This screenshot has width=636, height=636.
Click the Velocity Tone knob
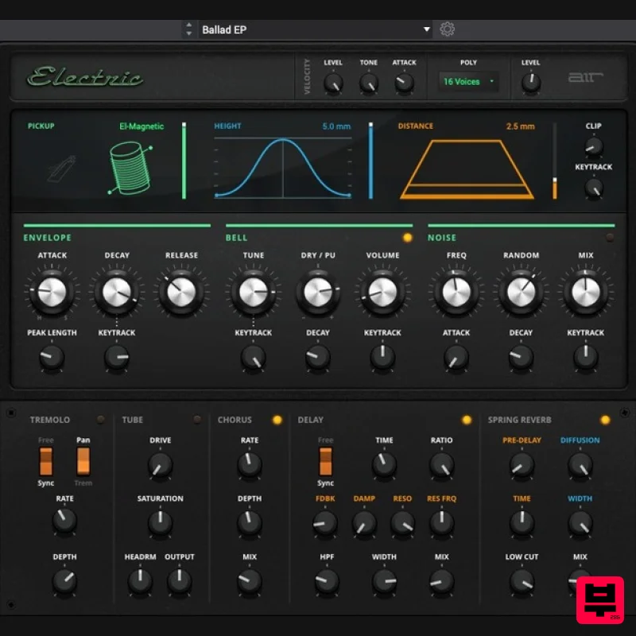[x=369, y=83]
